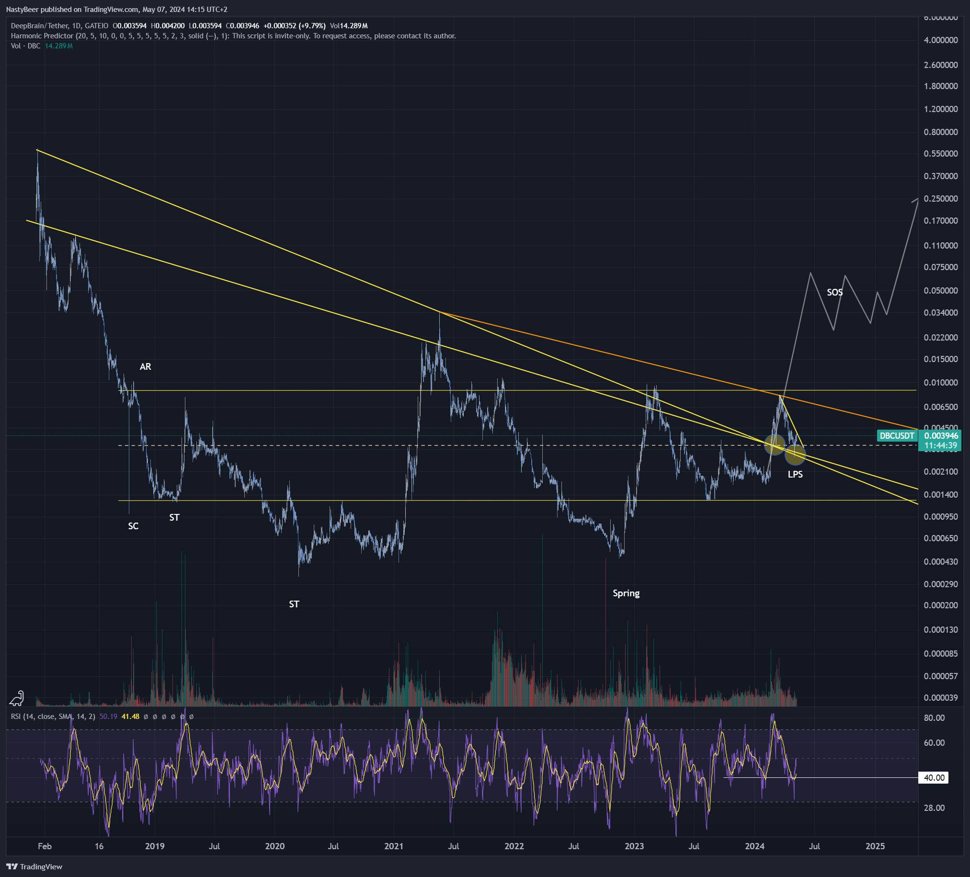Click the 0.010000 price axis label
970x877 pixels.
pos(941,382)
